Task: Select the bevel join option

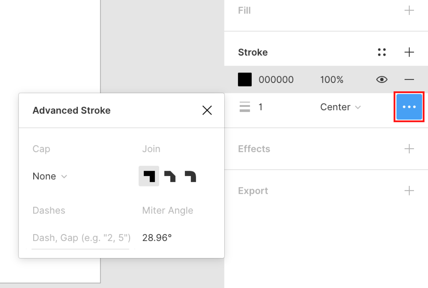Action: 170,176
